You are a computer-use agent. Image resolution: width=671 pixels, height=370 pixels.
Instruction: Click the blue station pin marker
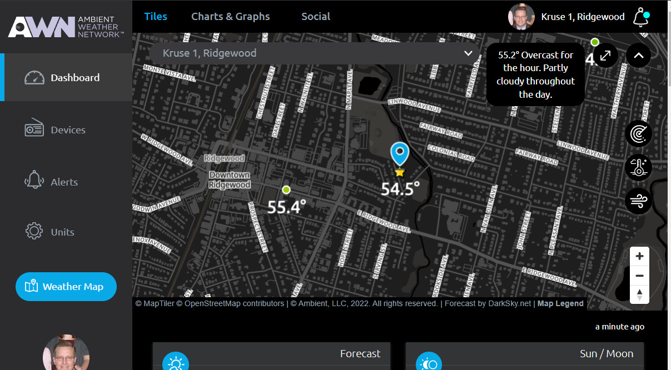(x=399, y=154)
